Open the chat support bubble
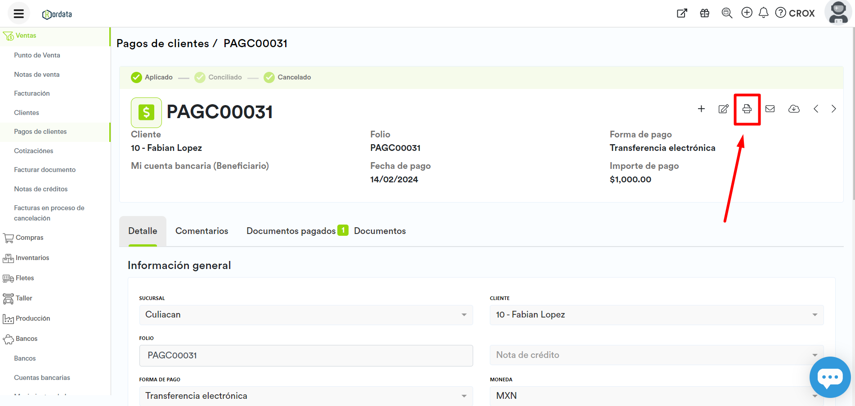 pyautogui.click(x=830, y=377)
